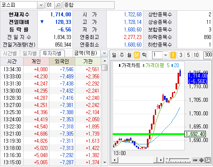Screen dimensions: 213x167
Task: Open the chart settings icon
Action: click(208, 160)
